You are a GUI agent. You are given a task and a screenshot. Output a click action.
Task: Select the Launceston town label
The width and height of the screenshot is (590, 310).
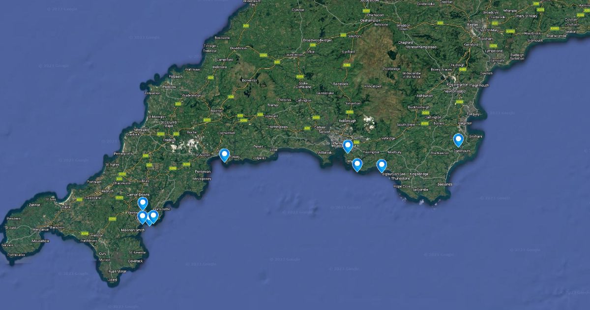pos(294,55)
